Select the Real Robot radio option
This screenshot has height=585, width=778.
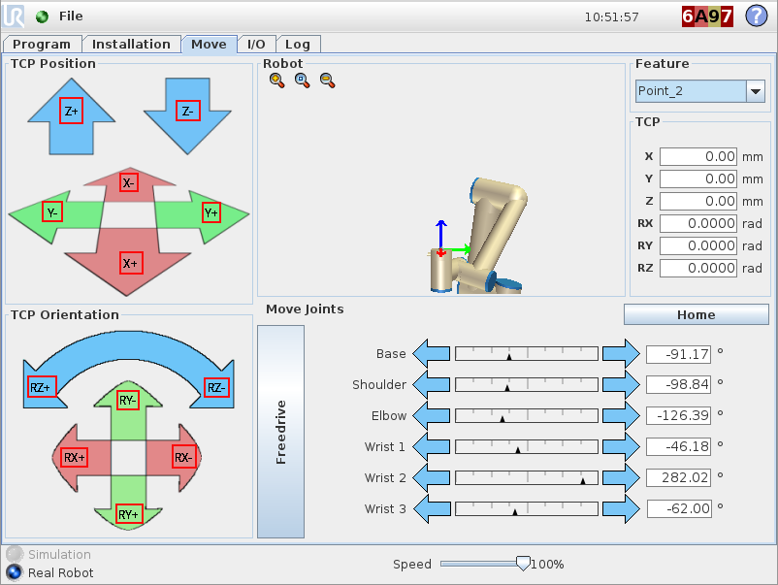[15, 572]
